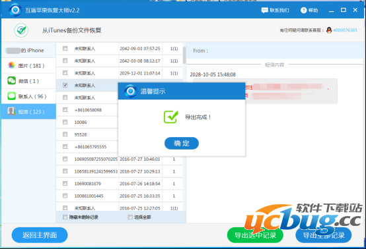
Task: Minimize the application window
Action: click(x=331, y=11)
